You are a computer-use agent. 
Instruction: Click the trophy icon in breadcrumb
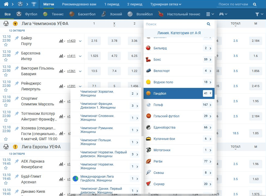34,4
